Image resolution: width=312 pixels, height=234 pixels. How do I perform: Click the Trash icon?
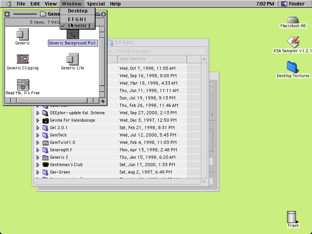tap(292, 217)
